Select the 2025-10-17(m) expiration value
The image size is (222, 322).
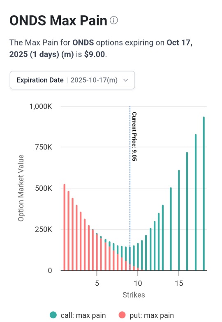(94, 80)
